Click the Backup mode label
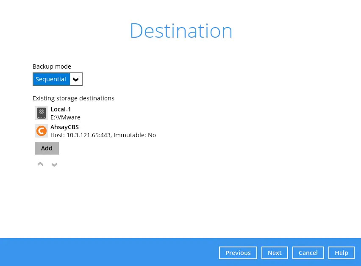 click(x=52, y=66)
